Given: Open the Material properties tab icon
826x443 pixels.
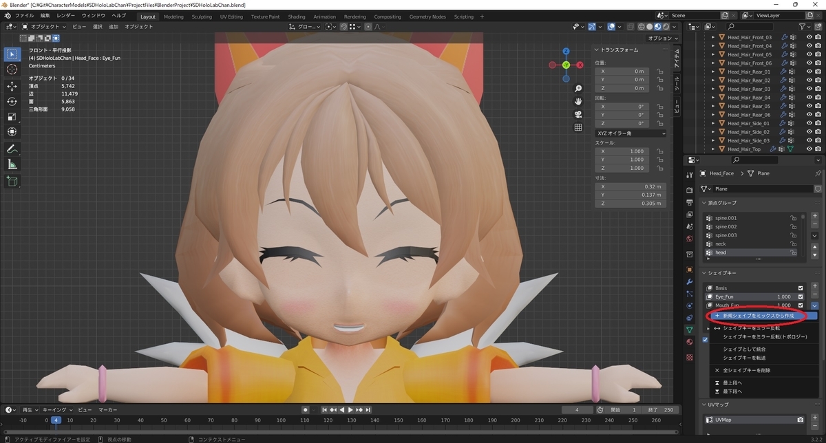Looking at the screenshot, I should [x=689, y=342].
